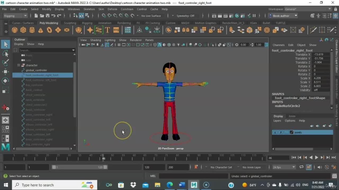Switch to the Sculpting shelf tab
This screenshot has height=190, width=339.
pos(70,23)
